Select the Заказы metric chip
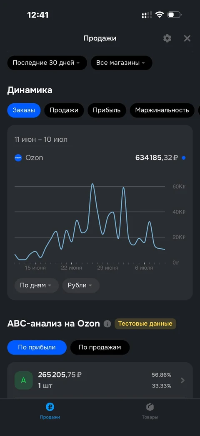Viewport: 200px width, 436px height. tap(24, 110)
